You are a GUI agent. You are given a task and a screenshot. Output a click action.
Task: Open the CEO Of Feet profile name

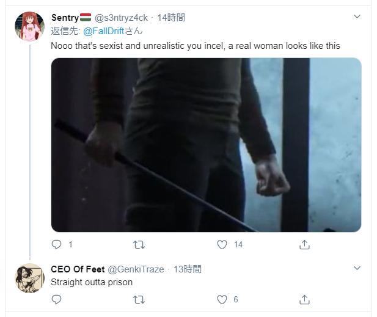pos(78,269)
